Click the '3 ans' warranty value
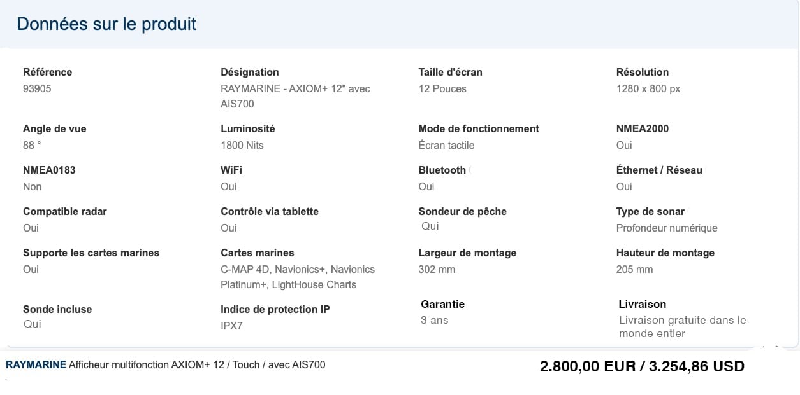 435,321
